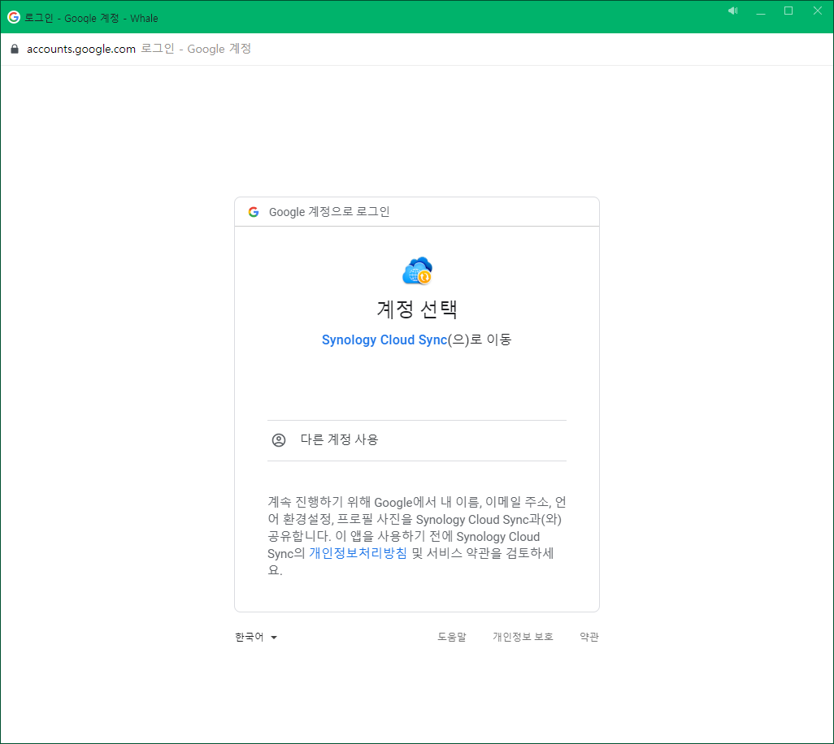
Task: Click the person icon beside 다른 계정 사용
Action: 279,440
